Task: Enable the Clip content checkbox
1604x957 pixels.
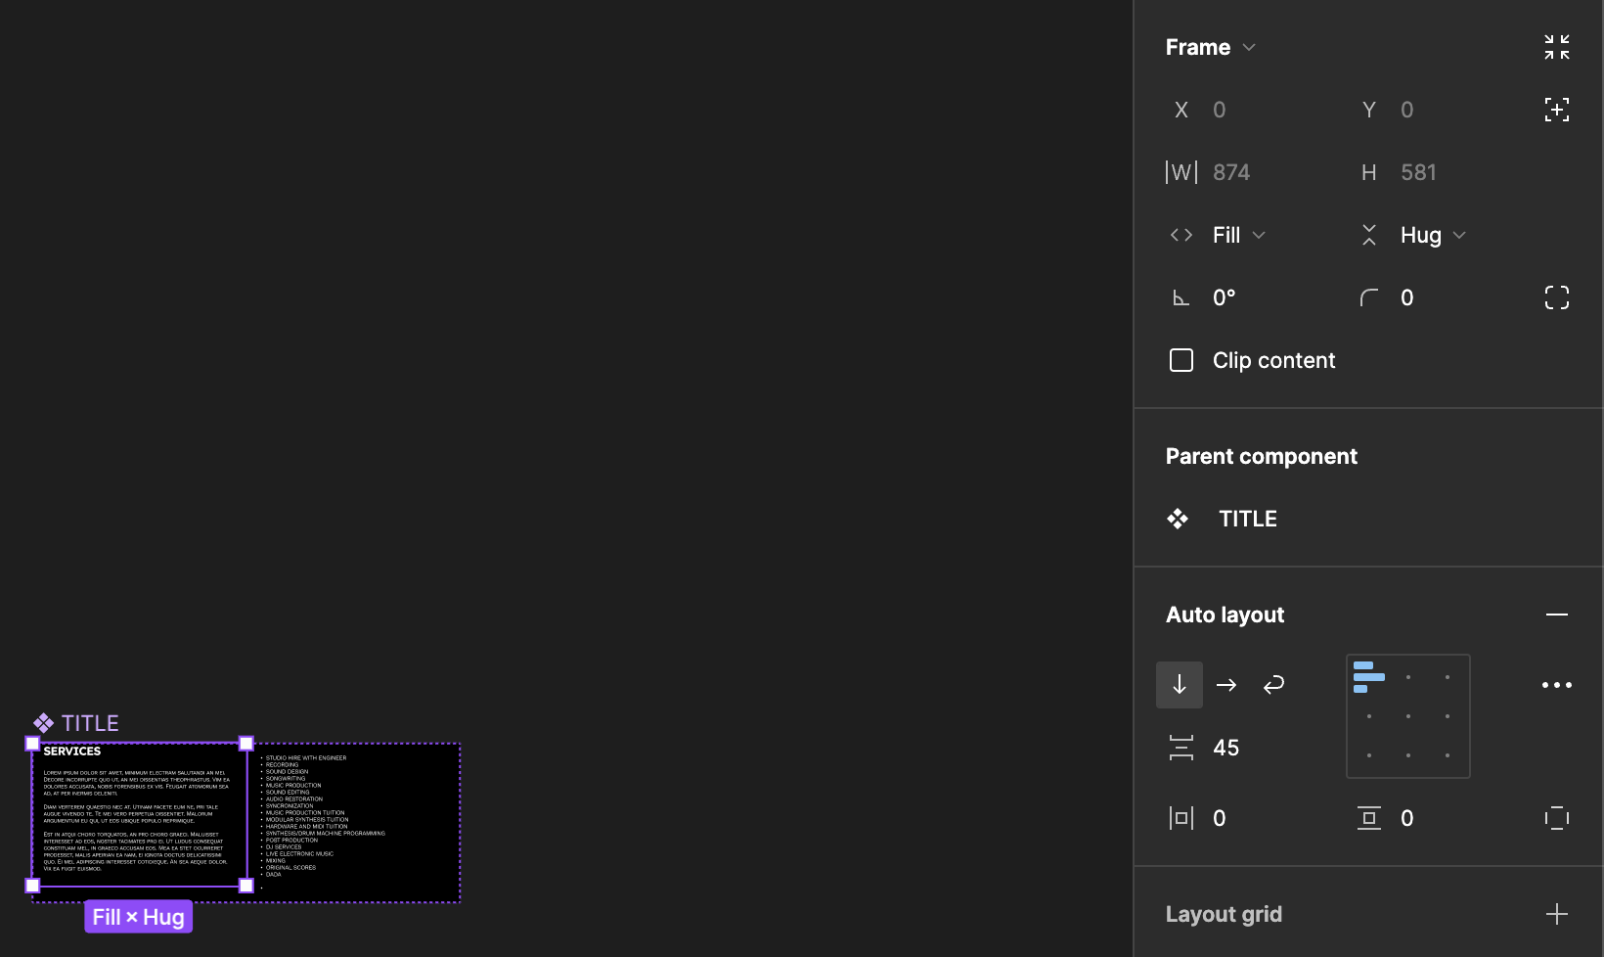Action: [x=1181, y=360]
